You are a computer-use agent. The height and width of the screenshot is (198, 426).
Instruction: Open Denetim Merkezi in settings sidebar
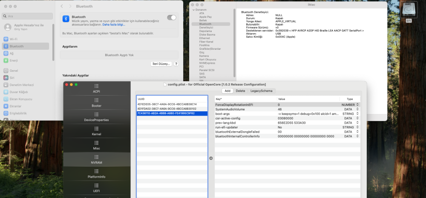coord(26,85)
